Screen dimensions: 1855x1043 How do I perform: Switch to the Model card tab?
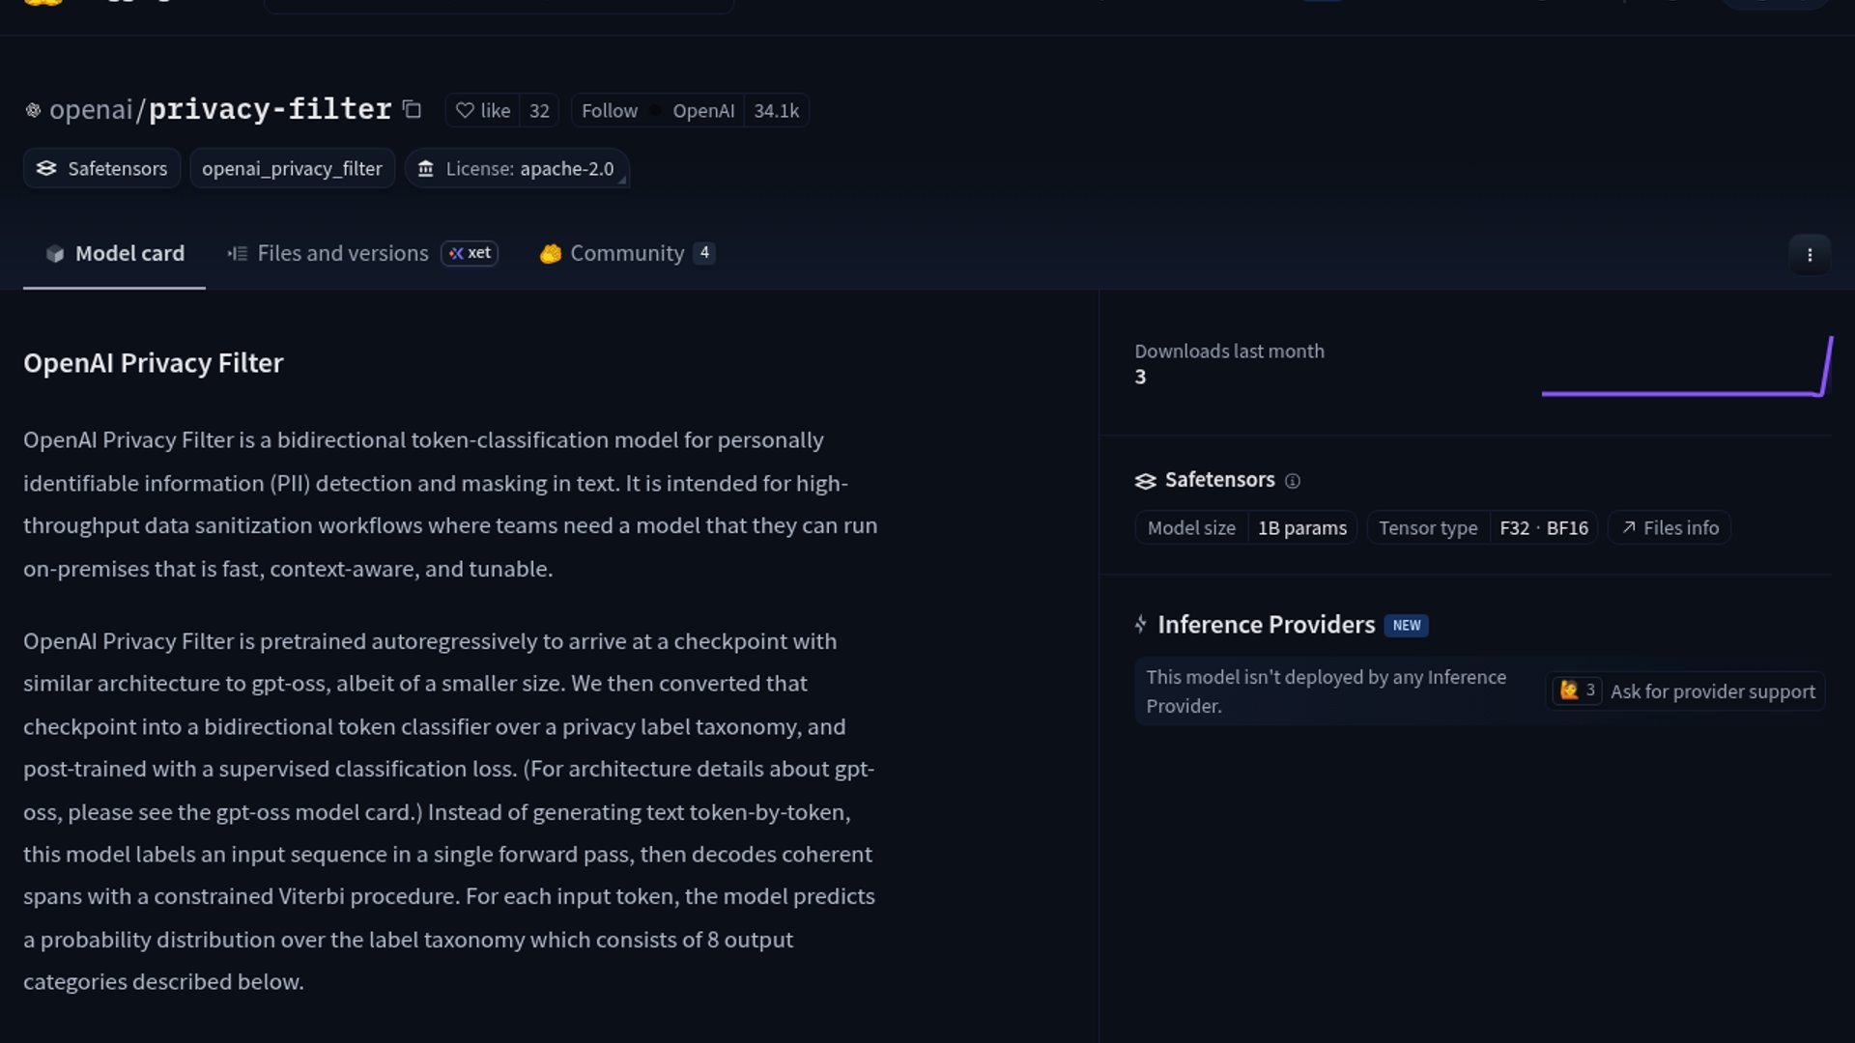(x=115, y=253)
